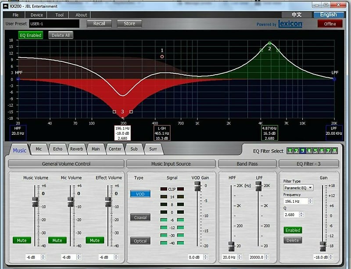Switch language to Chinese (中文)
The image size is (351, 269).
coord(297,15)
